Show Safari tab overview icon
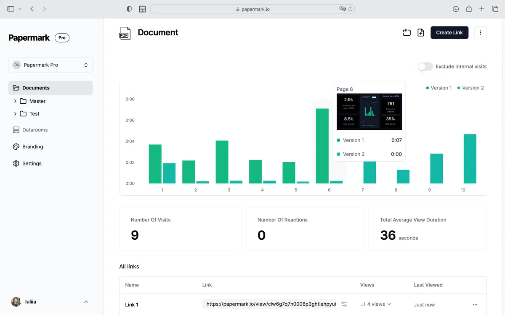Screen dimensions: 505x315 (495, 9)
